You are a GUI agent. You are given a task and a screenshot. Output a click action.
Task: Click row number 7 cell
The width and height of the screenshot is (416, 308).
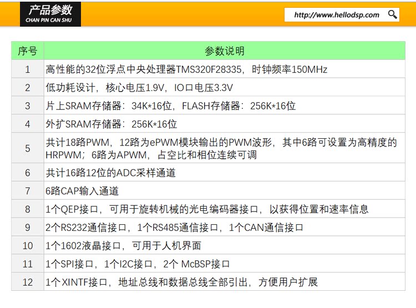click(28, 191)
